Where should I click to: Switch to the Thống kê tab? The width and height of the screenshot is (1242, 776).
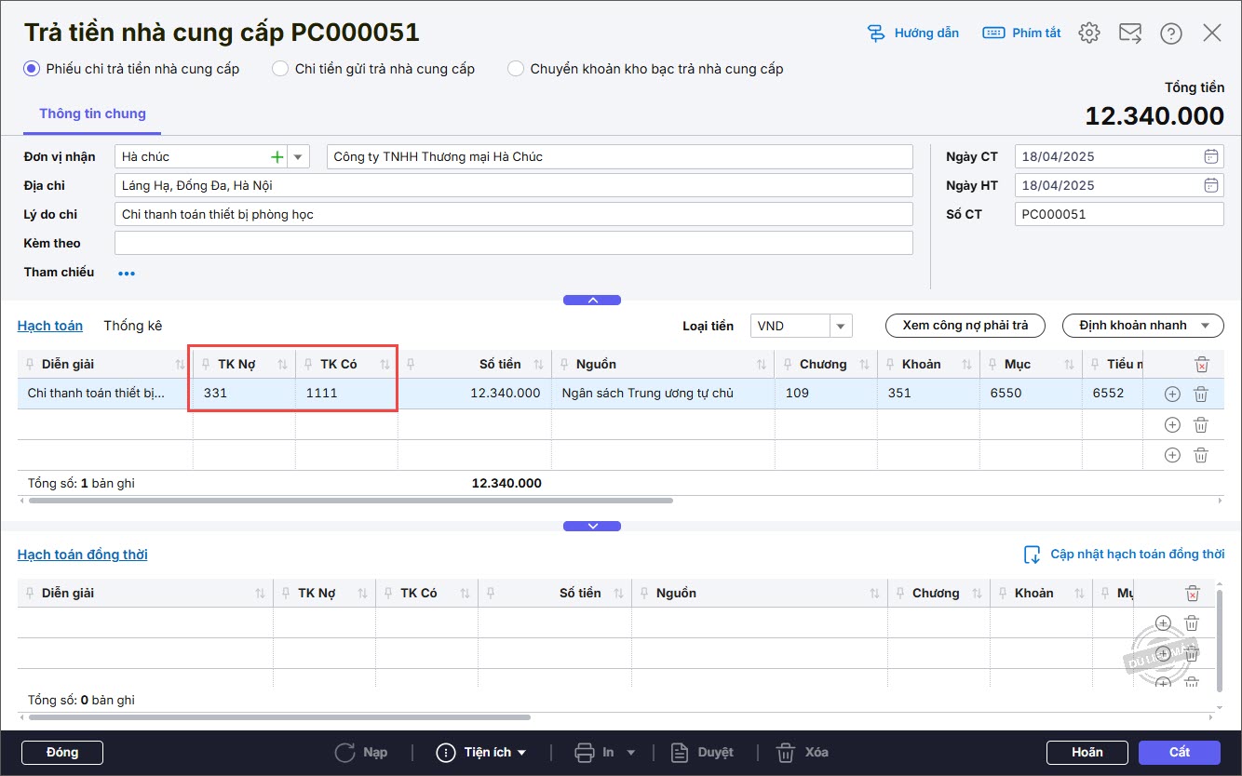tap(133, 326)
